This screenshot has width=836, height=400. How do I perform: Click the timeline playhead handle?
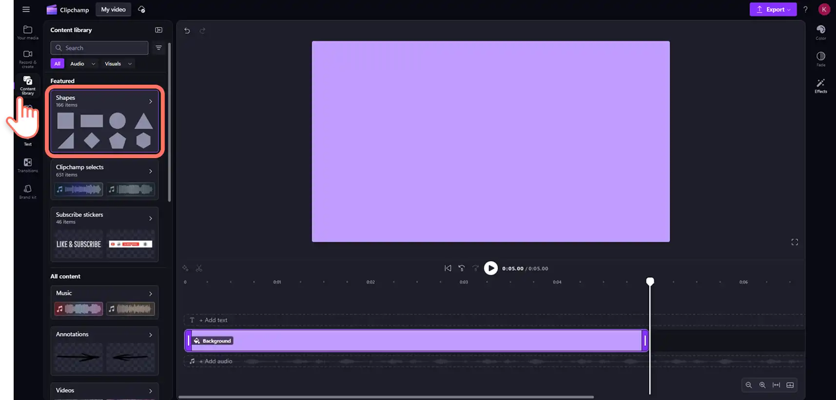(x=650, y=281)
